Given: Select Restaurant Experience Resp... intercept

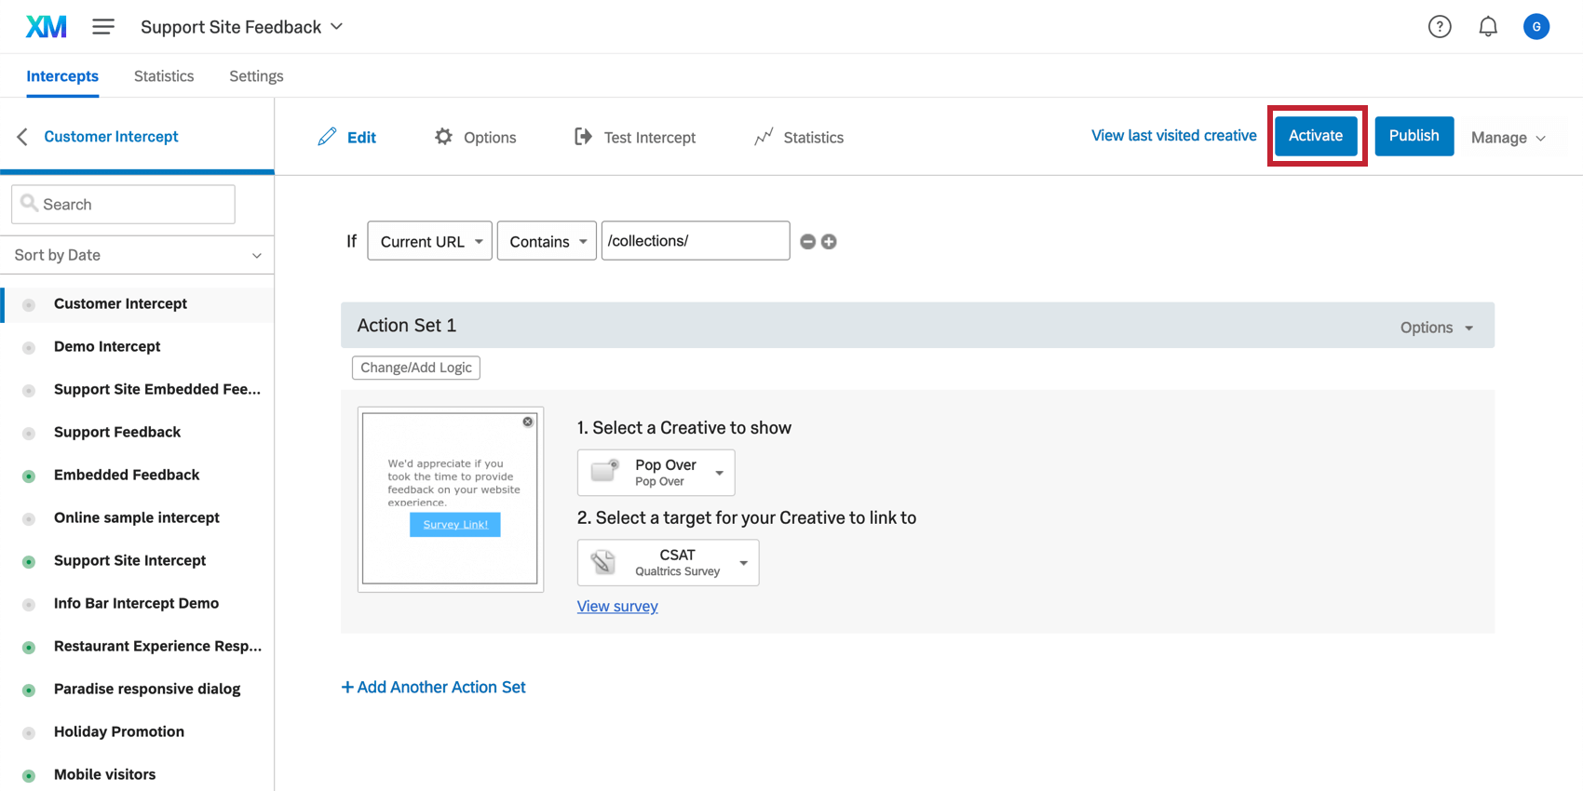Looking at the screenshot, I should tap(157, 646).
